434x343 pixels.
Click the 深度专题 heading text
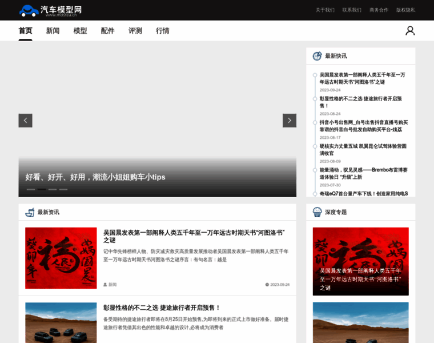(x=336, y=212)
